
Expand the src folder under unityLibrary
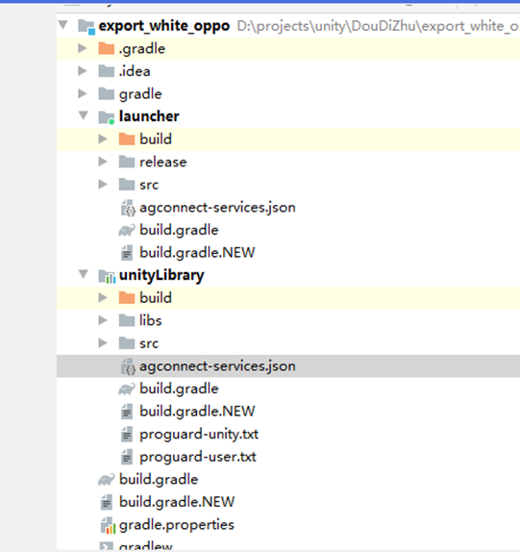(x=103, y=343)
